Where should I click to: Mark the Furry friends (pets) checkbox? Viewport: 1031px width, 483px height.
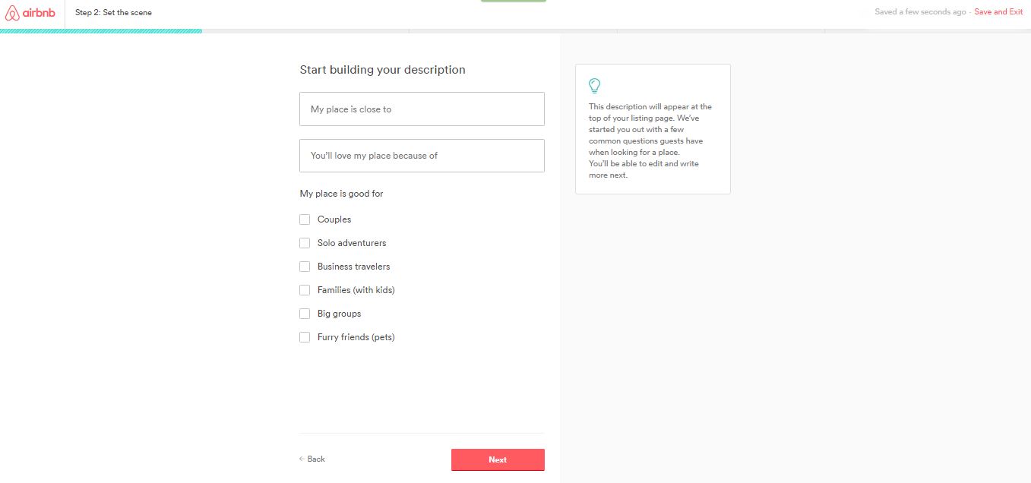[x=305, y=337]
